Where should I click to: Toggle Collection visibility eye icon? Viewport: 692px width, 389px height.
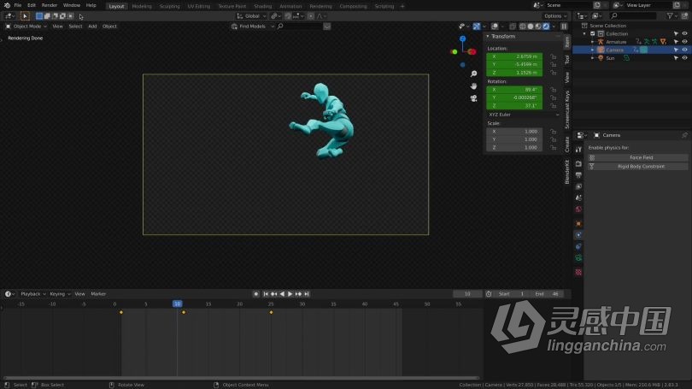[x=684, y=34]
